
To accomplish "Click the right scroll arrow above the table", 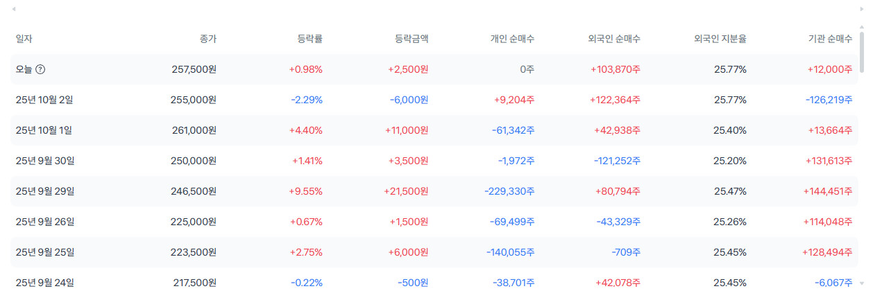I will coord(862,9).
